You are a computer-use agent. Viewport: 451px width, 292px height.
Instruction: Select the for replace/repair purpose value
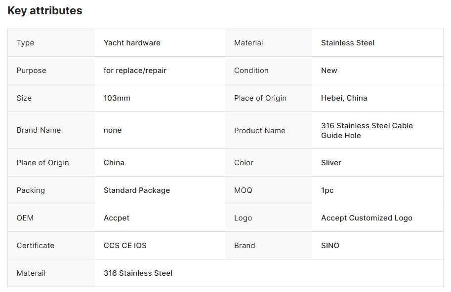coord(135,71)
